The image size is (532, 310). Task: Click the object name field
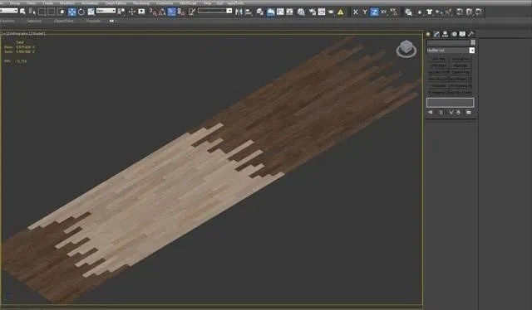coord(448,42)
